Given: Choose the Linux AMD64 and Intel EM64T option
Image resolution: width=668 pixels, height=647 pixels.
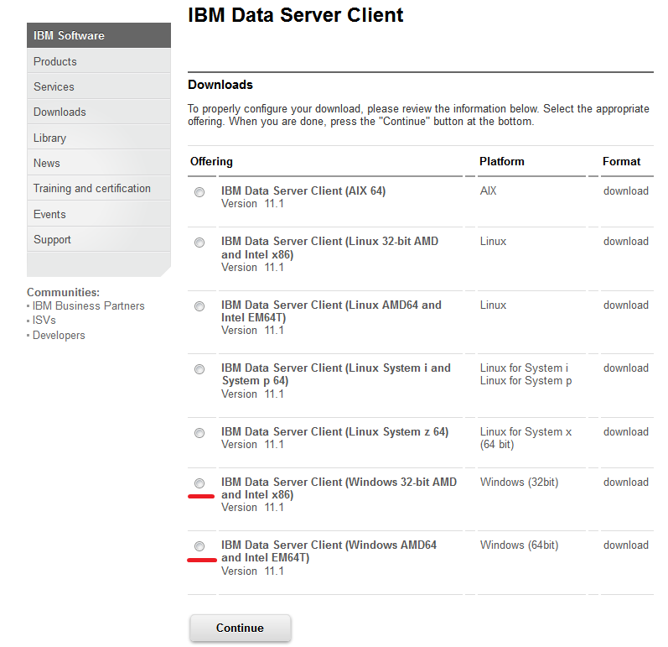Looking at the screenshot, I should tap(199, 306).
